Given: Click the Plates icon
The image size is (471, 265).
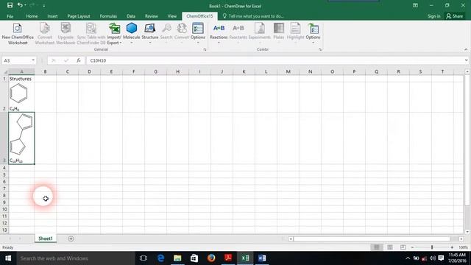Looking at the screenshot, I should point(278,29).
